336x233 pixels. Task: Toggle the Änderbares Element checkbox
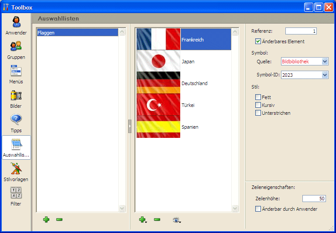coord(258,41)
